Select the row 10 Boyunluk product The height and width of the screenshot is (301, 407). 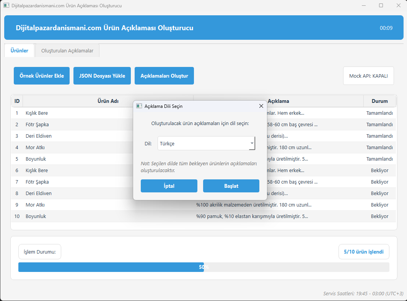(x=203, y=216)
